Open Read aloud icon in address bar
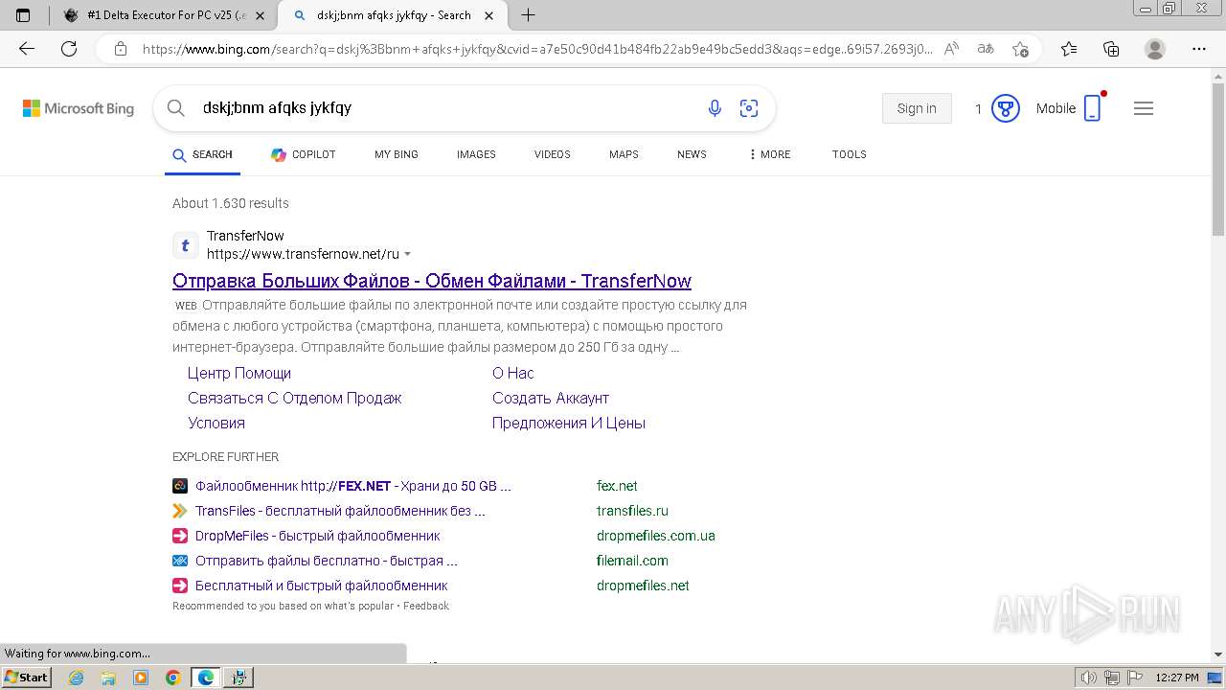1226x690 pixels. [951, 49]
